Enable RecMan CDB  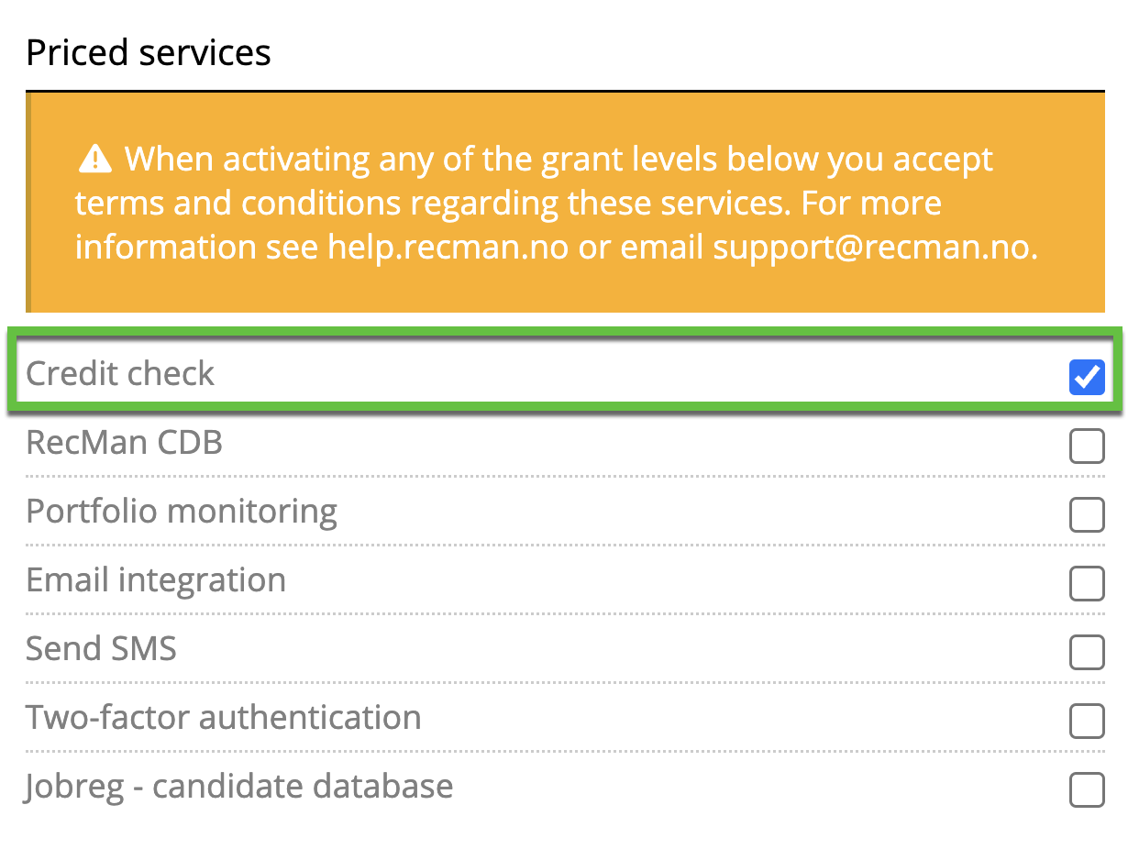click(1087, 447)
